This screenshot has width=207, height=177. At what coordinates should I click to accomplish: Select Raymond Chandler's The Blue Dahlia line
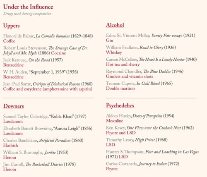[144, 72]
